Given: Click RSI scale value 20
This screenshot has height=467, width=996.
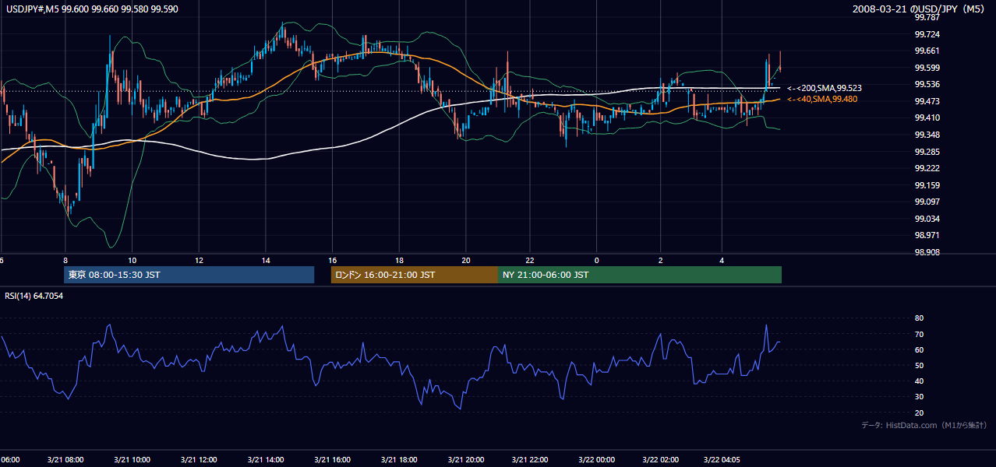Looking at the screenshot, I should pos(920,413).
